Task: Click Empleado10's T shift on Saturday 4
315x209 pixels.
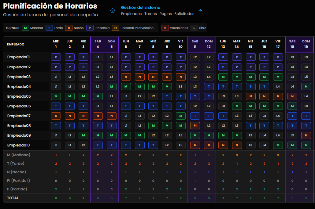Action: point(98,145)
